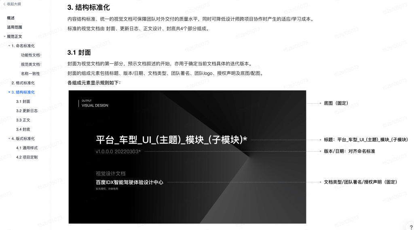Go to 3.1 封面 in outline

pos(23,101)
